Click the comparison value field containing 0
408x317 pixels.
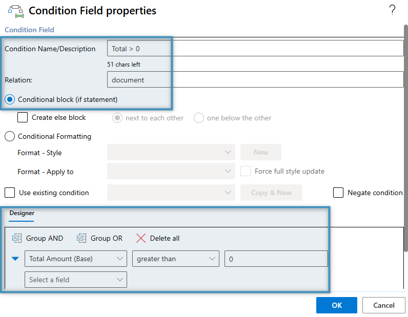pyautogui.click(x=276, y=259)
